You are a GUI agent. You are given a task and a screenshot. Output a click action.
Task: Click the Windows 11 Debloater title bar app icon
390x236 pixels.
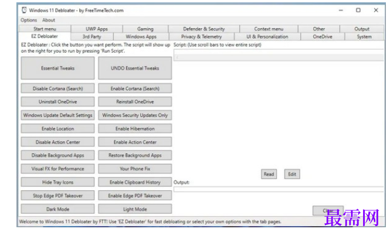pos(24,10)
